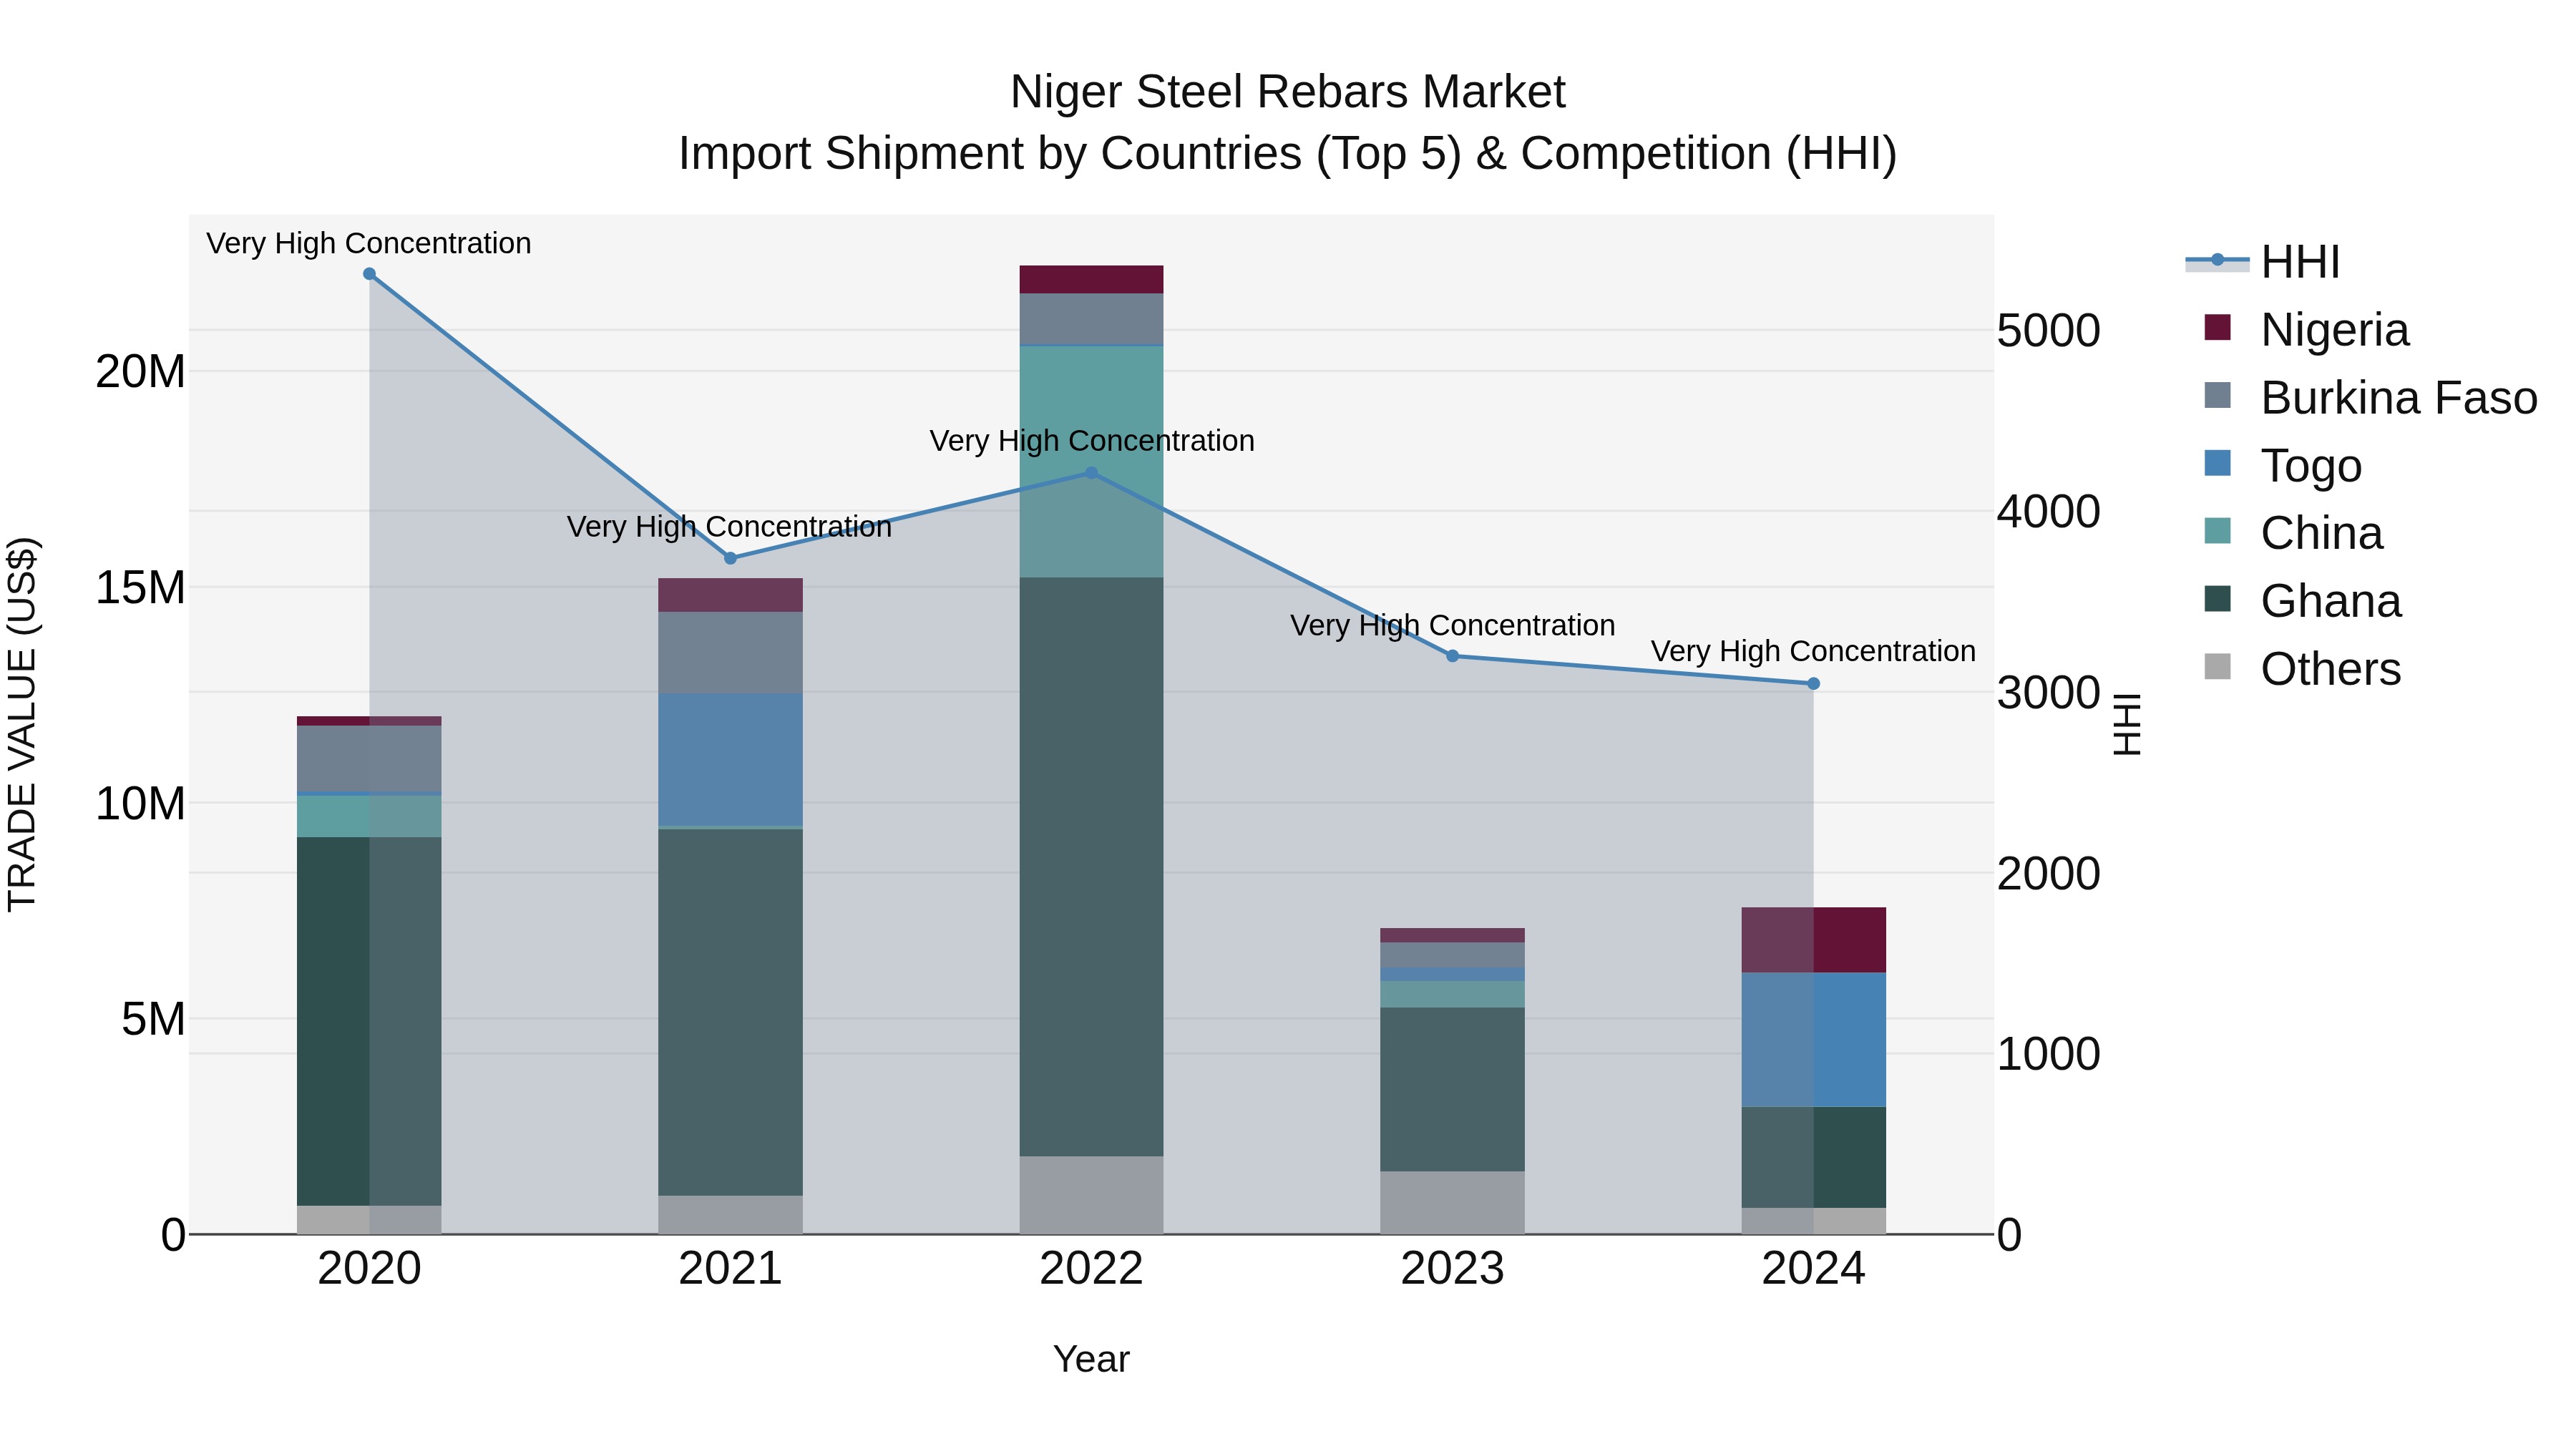Viewport: 2576px width, 1449px height.
Task: Click the 2023 Very High Concentration annotation
Action: click(x=1453, y=626)
